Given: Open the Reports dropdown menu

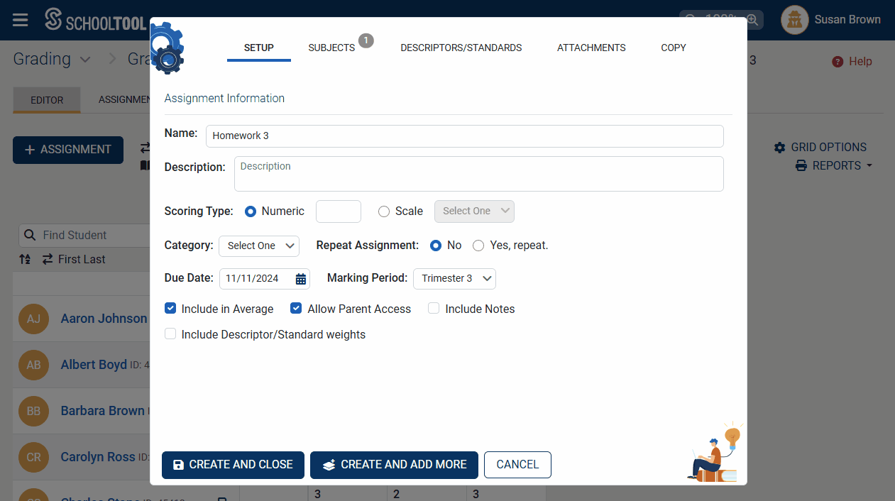Looking at the screenshot, I should point(834,166).
